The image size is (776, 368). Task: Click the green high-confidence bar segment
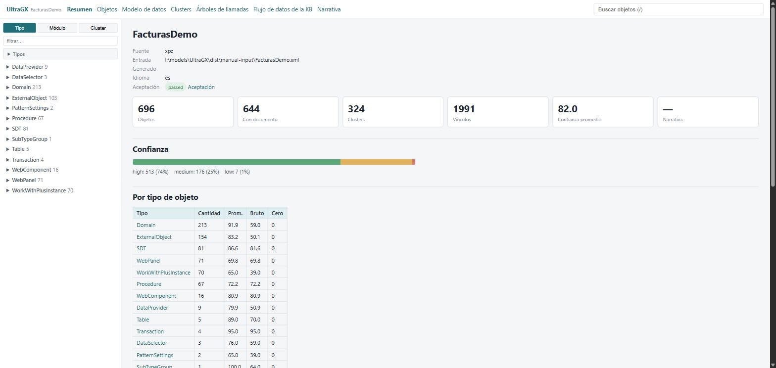(237, 162)
